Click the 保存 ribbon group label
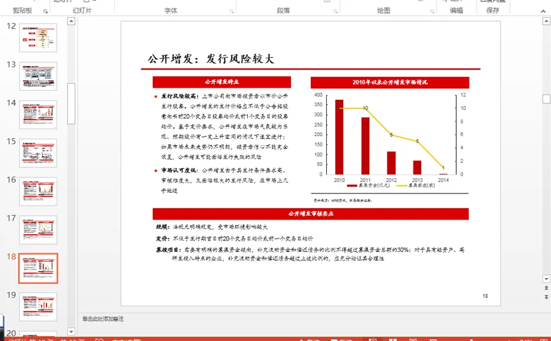This screenshot has height=341, width=551. 492,11
